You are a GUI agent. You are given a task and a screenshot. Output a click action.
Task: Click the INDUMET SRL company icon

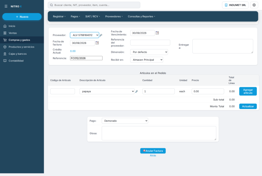226,5
